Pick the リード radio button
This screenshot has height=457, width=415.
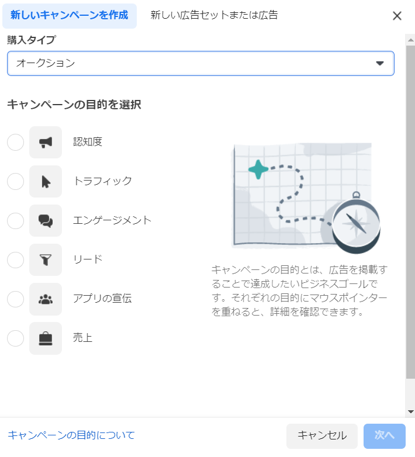coord(15,259)
